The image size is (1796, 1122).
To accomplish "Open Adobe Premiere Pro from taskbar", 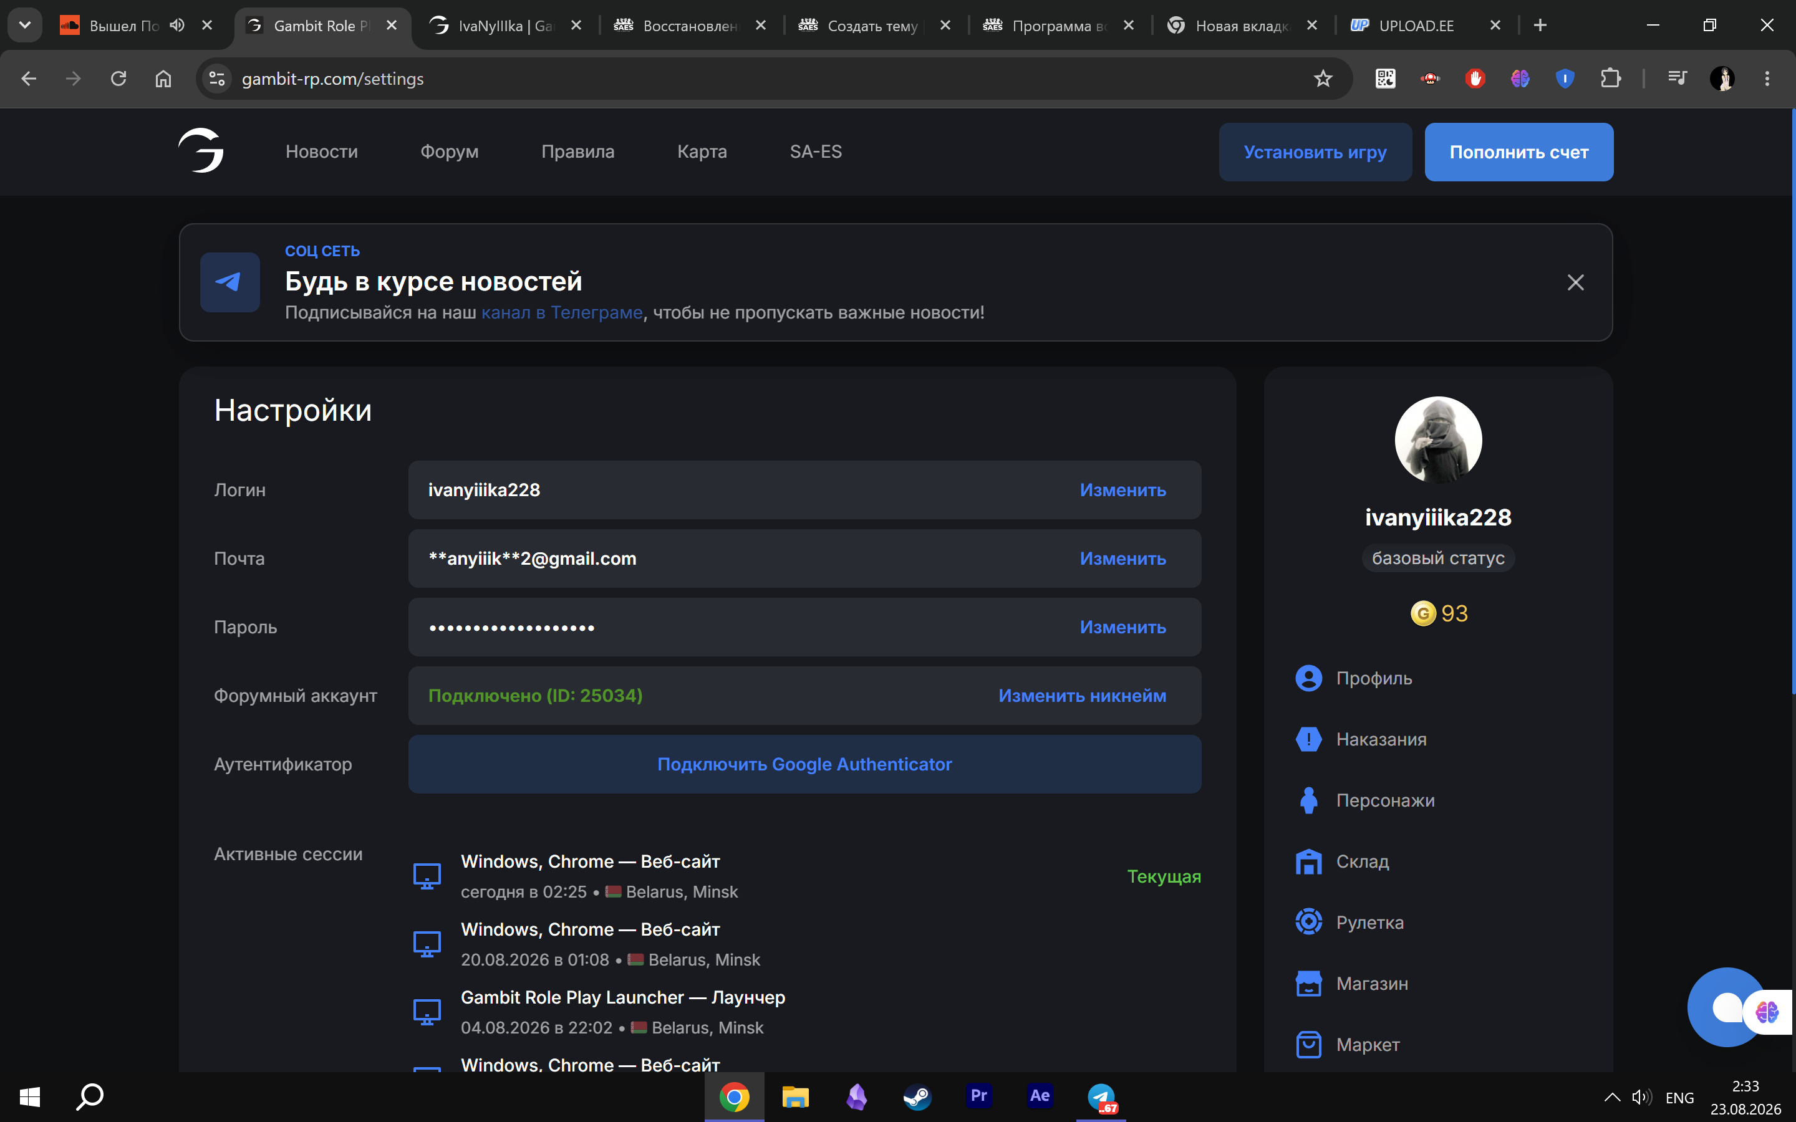I will tap(978, 1097).
